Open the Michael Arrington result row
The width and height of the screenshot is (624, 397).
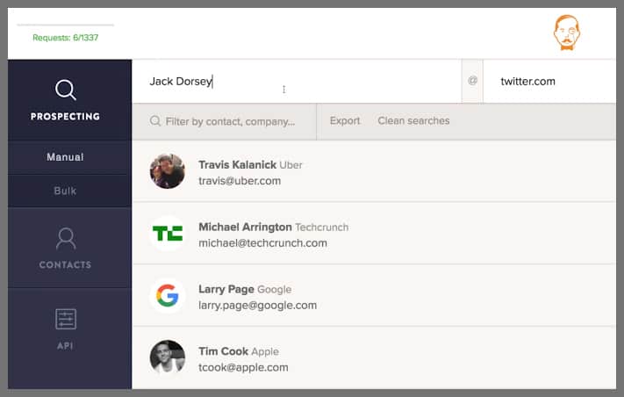point(377,234)
